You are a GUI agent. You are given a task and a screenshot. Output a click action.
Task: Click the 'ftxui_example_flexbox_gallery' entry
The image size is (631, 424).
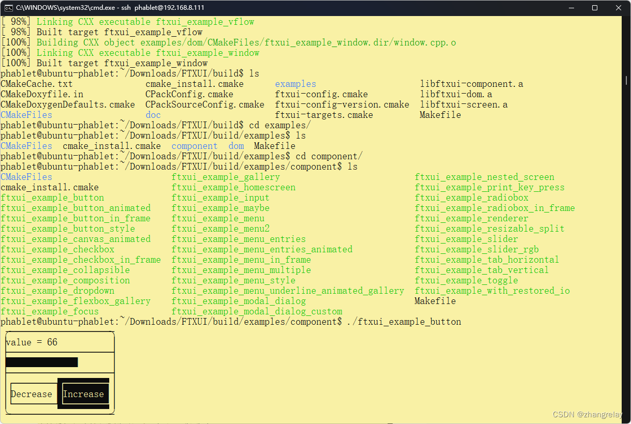click(76, 301)
